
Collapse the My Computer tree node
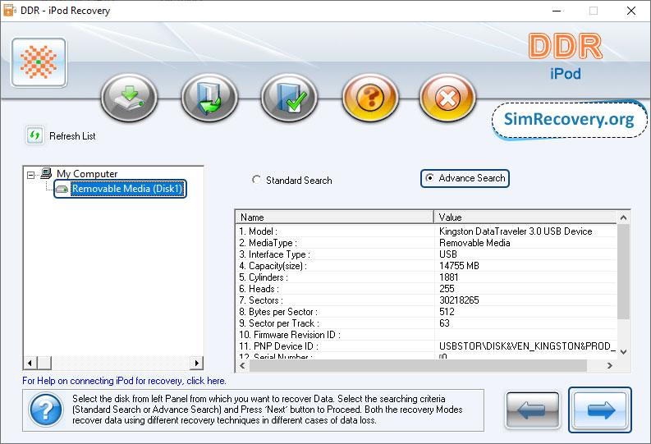click(x=31, y=174)
